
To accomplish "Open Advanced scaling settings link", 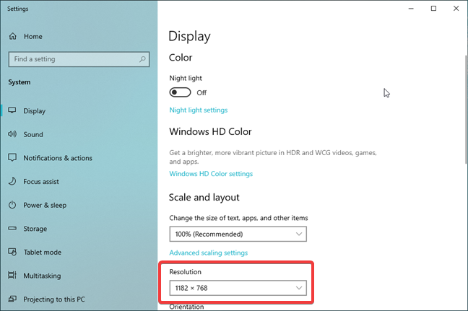I will [208, 253].
